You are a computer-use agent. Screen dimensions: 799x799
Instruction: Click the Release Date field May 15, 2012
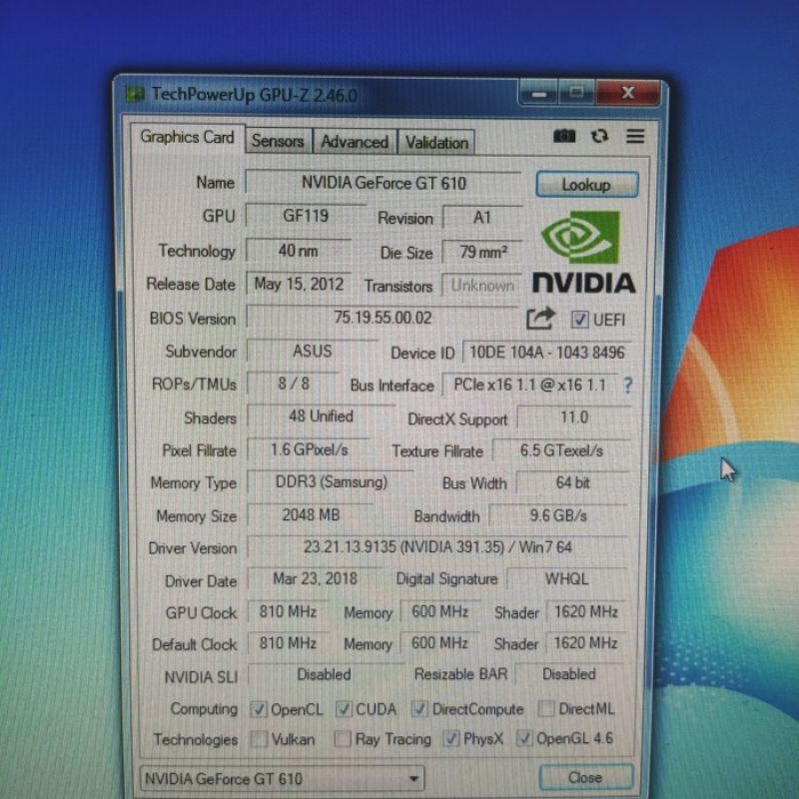[x=299, y=284]
